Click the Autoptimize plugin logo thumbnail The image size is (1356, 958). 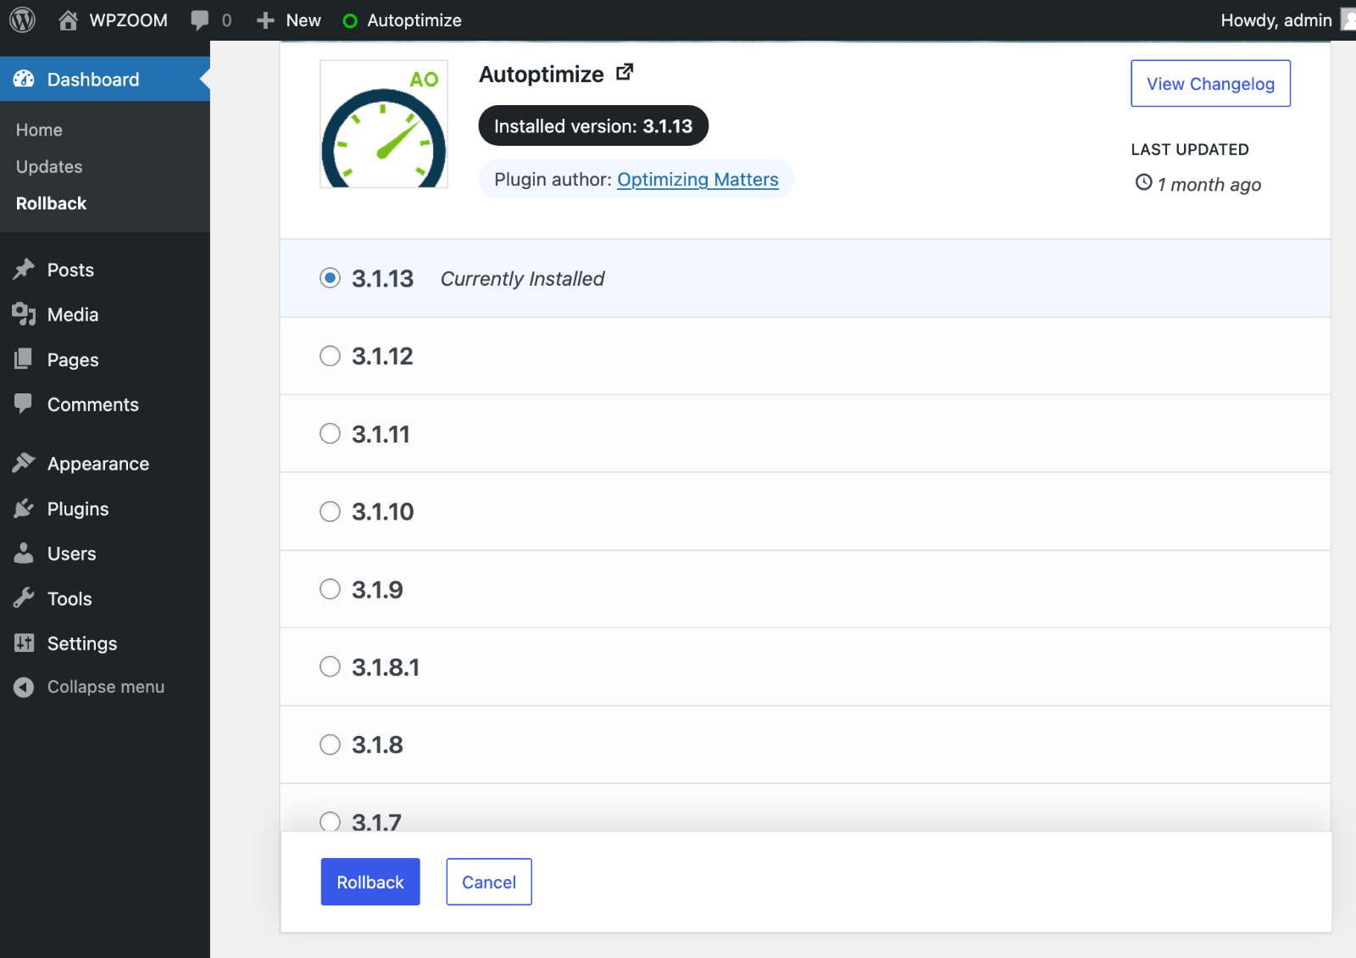click(x=384, y=124)
